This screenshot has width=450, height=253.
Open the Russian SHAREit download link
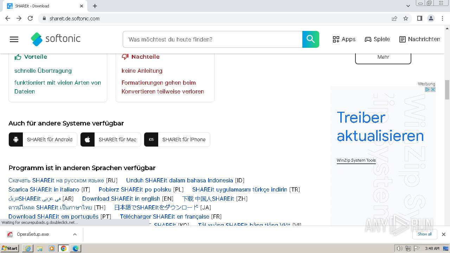(x=56, y=180)
